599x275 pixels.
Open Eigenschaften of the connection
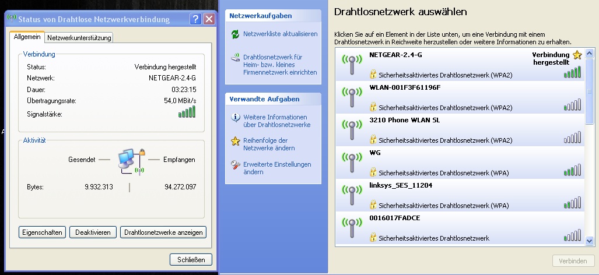(42, 232)
